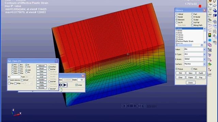Toggle the Prop checkbox in Sel. Elem
Image resolution: width=218 pixels, height=122 pixels.
9,83
